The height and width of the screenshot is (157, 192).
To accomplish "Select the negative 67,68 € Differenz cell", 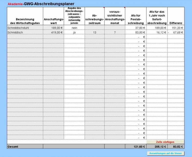I will point(176,33).
